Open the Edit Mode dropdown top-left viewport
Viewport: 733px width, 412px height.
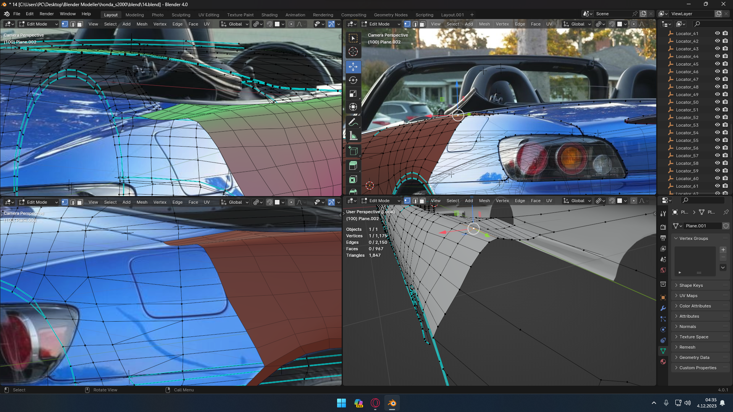[x=38, y=24]
